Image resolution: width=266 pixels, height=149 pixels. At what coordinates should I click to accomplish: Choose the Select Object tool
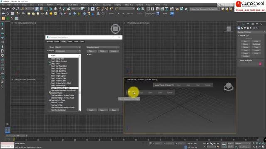[x=37, y=9]
